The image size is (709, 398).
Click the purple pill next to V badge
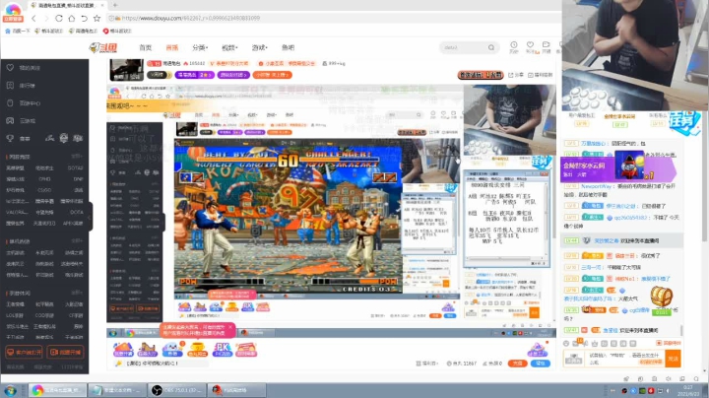pos(195,75)
